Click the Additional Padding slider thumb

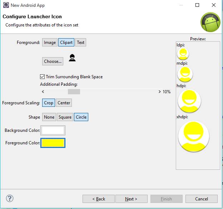pyautogui.click(x=74, y=92)
